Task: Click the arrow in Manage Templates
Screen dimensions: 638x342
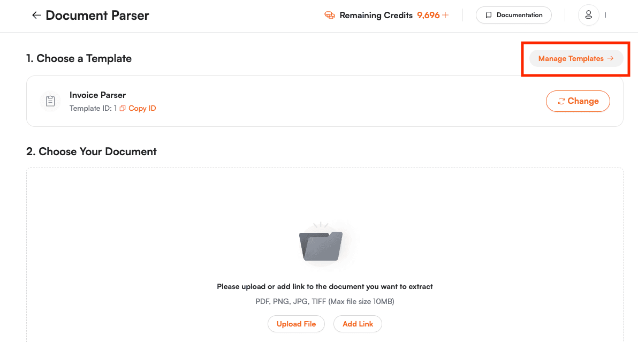Action: (610, 58)
